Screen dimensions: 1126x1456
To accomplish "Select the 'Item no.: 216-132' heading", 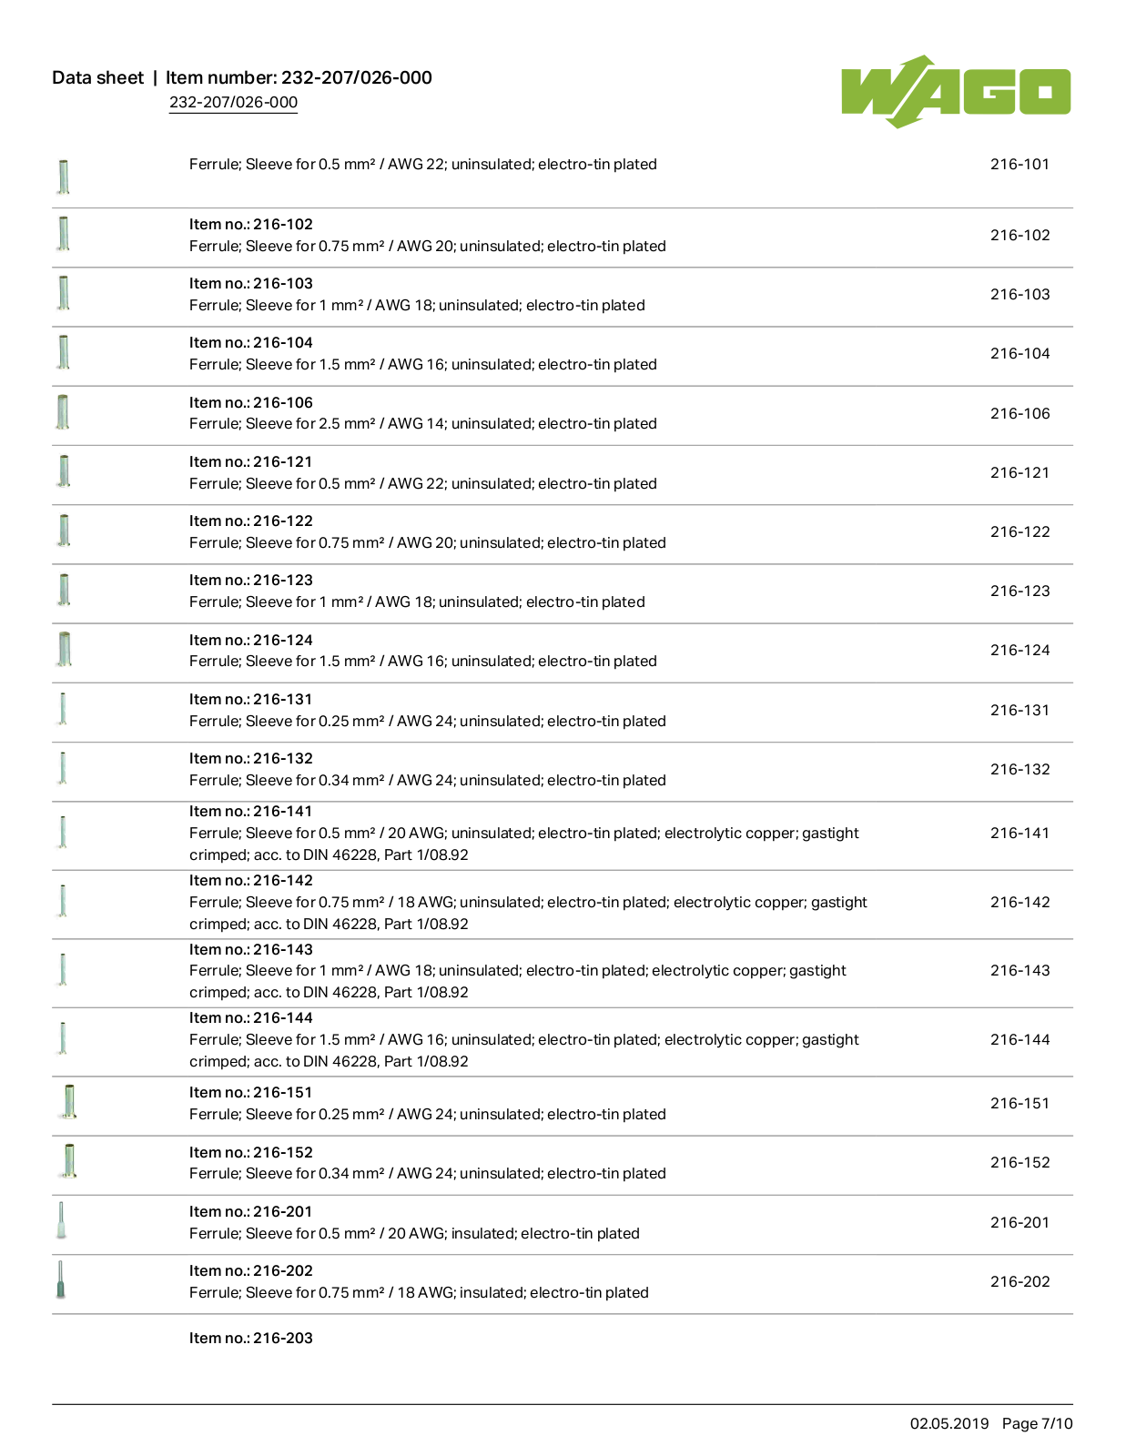I will coord(250,758).
